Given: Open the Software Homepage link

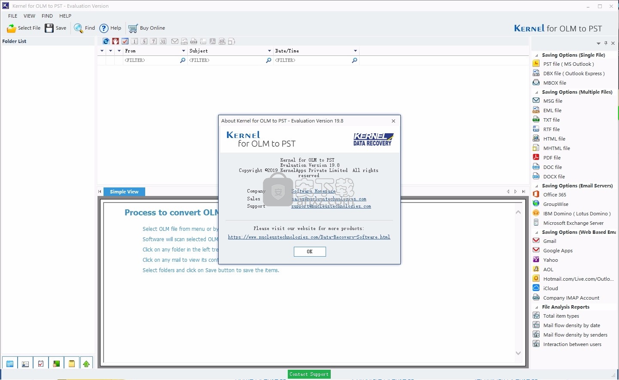Looking at the screenshot, I should coord(313,191).
